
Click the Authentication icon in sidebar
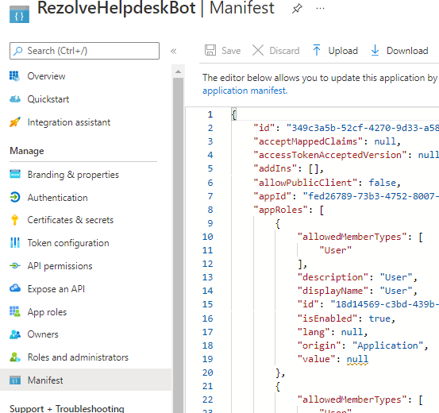click(15, 197)
